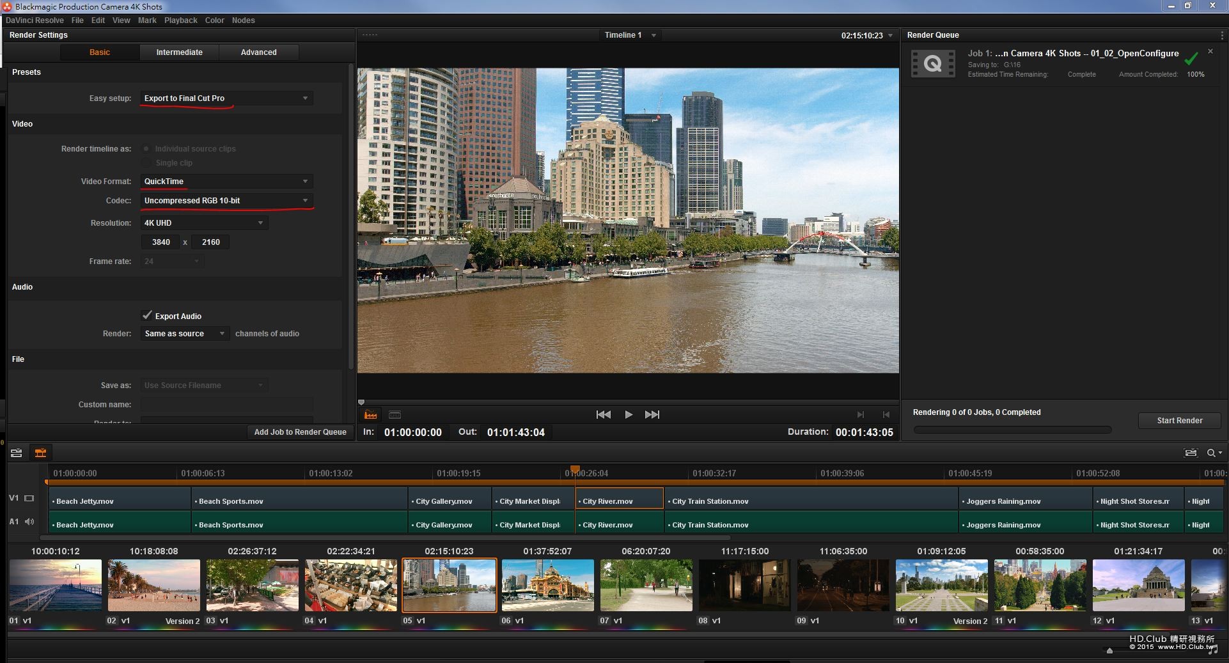Open the Playback menu

[180, 20]
